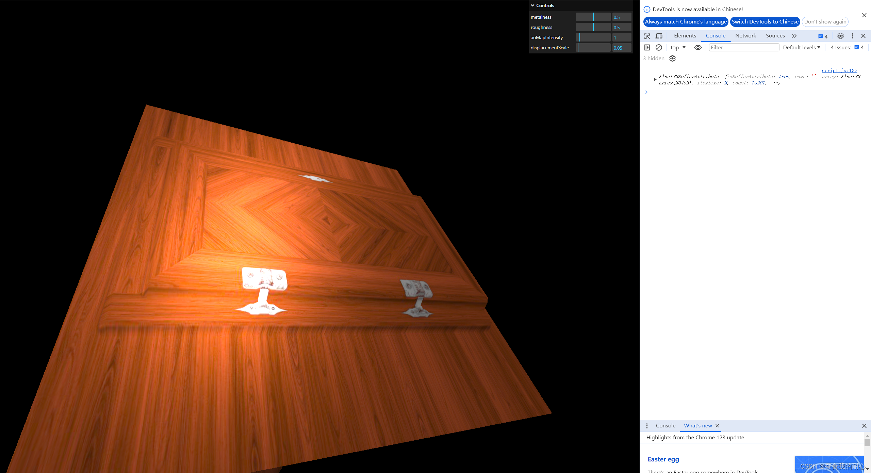
Task: Activate the inspect element picker icon
Action: pos(647,36)
